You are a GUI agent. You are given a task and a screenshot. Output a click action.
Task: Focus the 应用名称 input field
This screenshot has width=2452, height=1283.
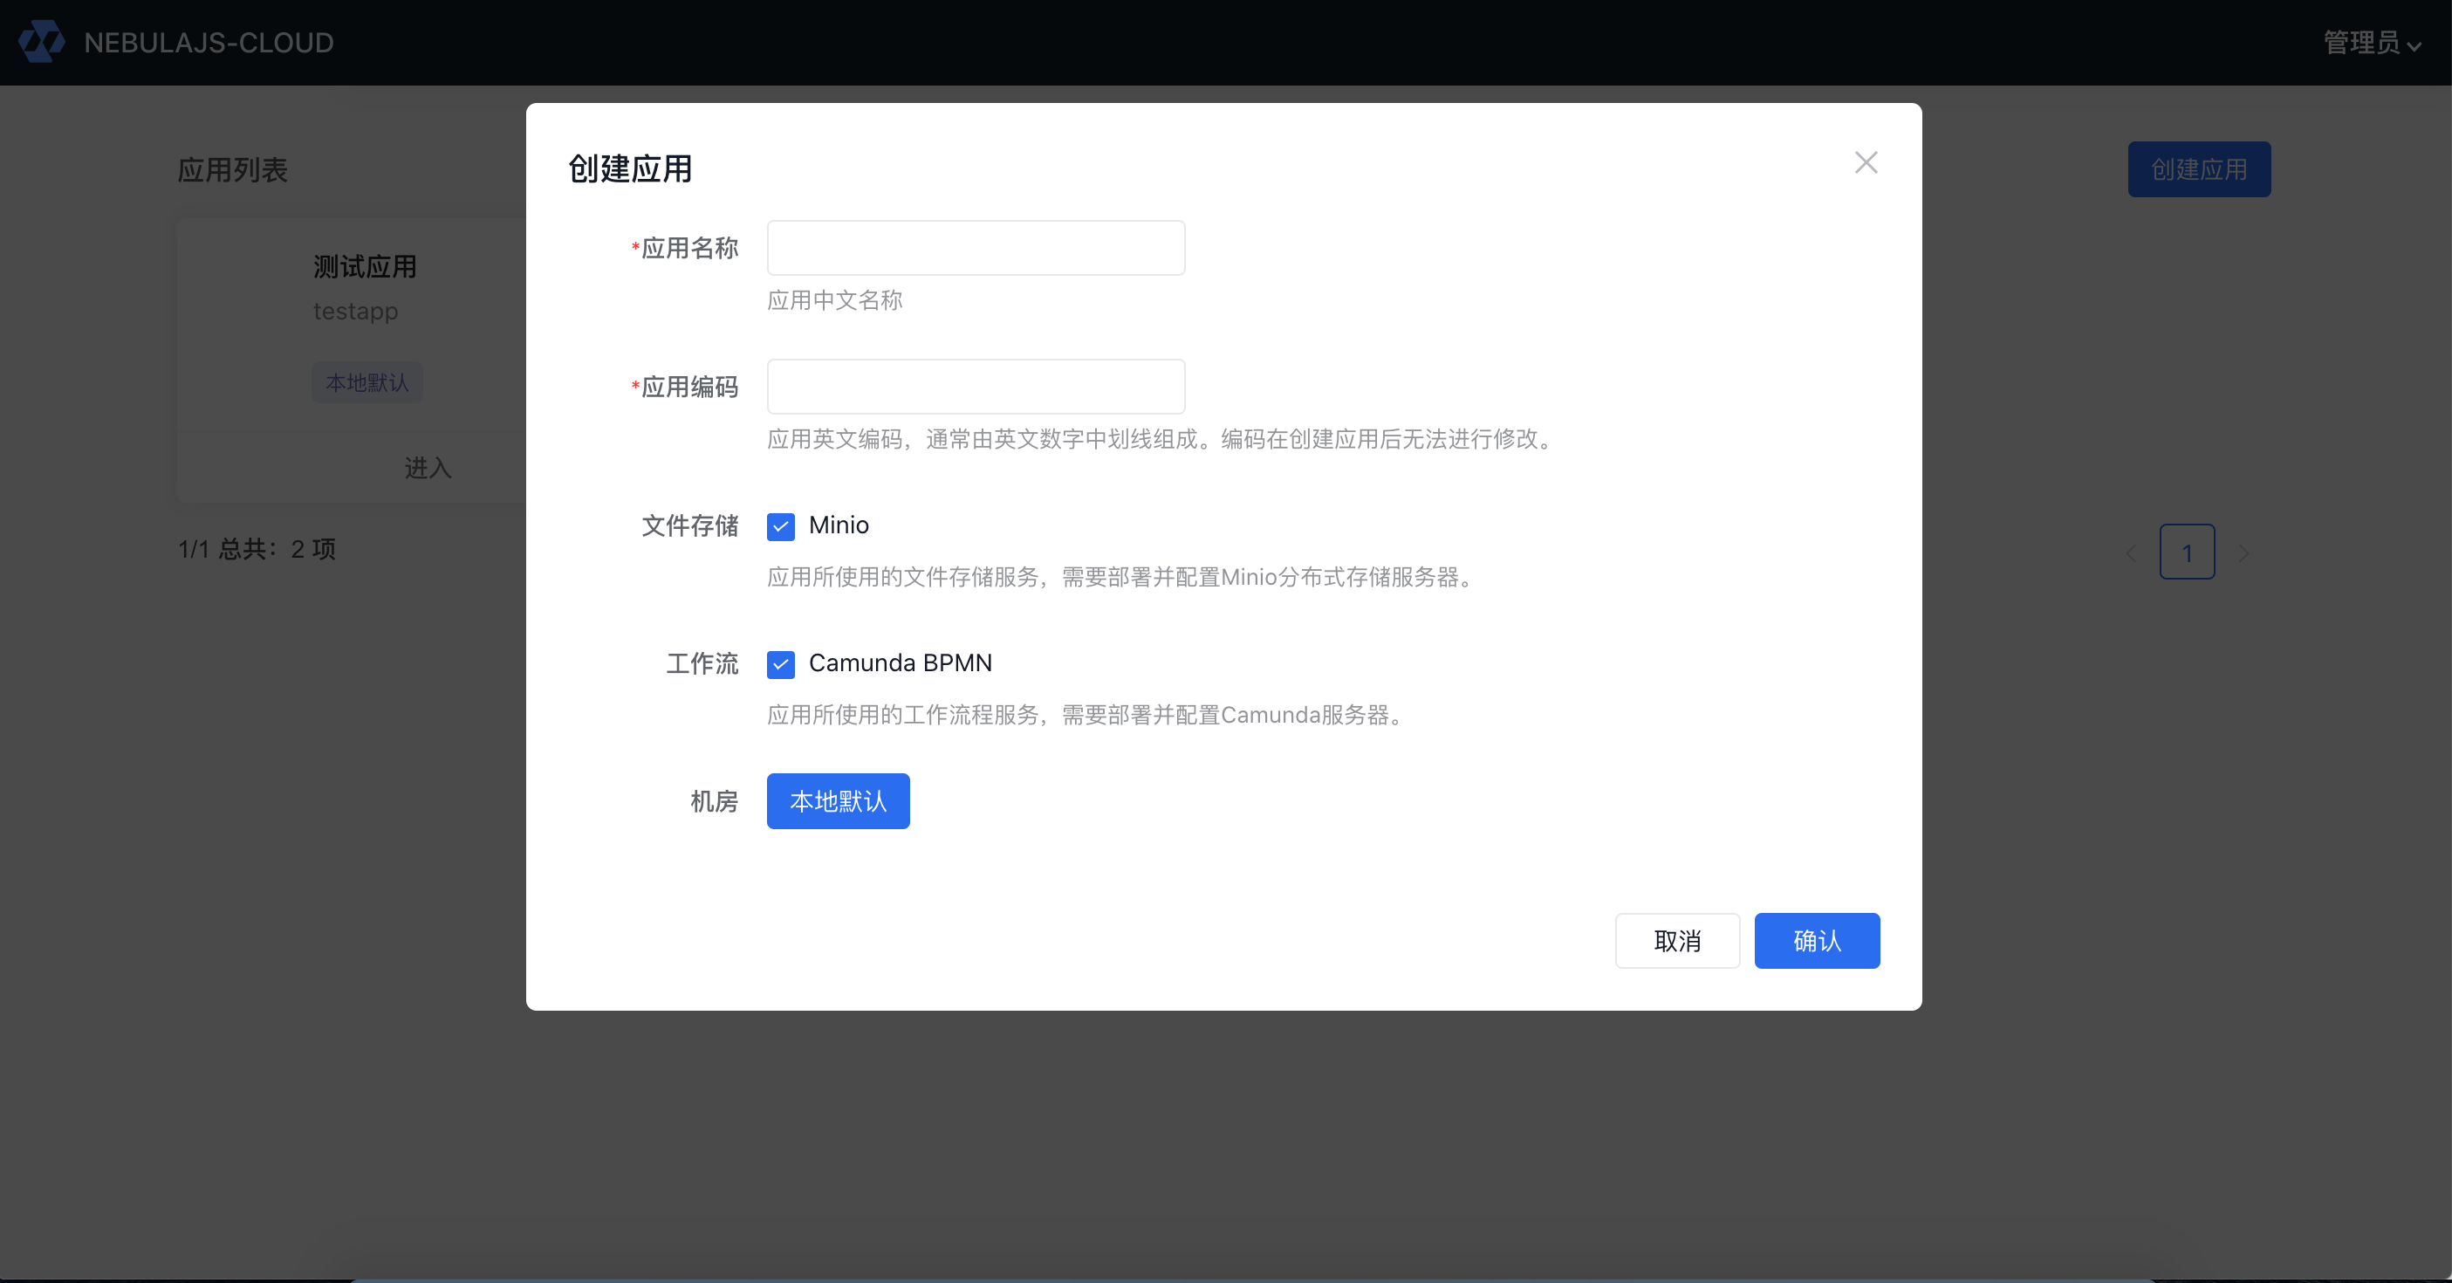click(975, 249)
